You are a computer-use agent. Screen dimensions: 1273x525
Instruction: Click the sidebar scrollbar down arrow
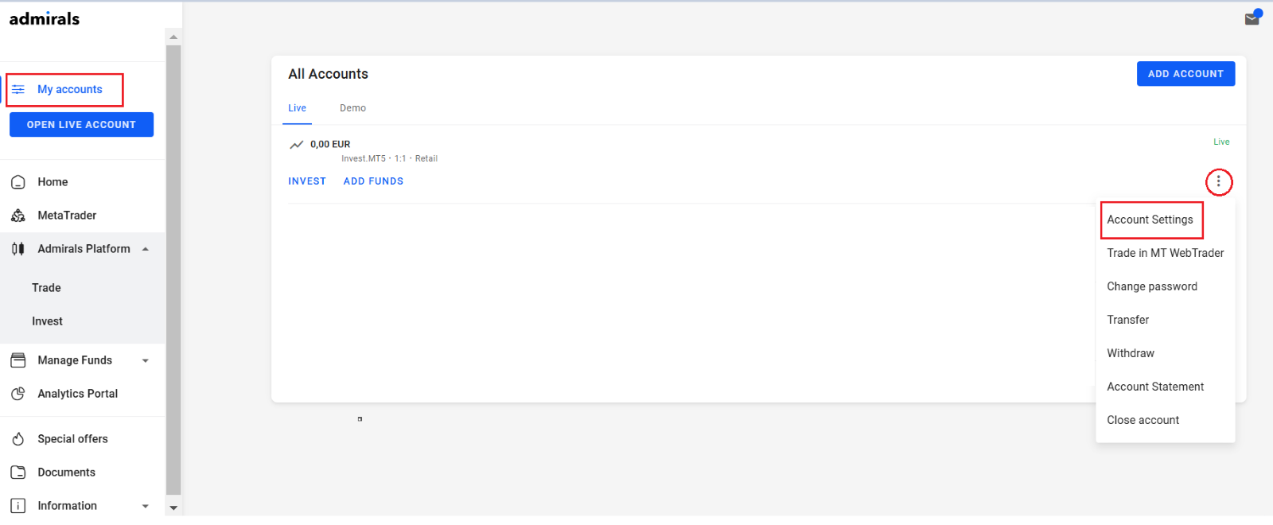(173, 507)
